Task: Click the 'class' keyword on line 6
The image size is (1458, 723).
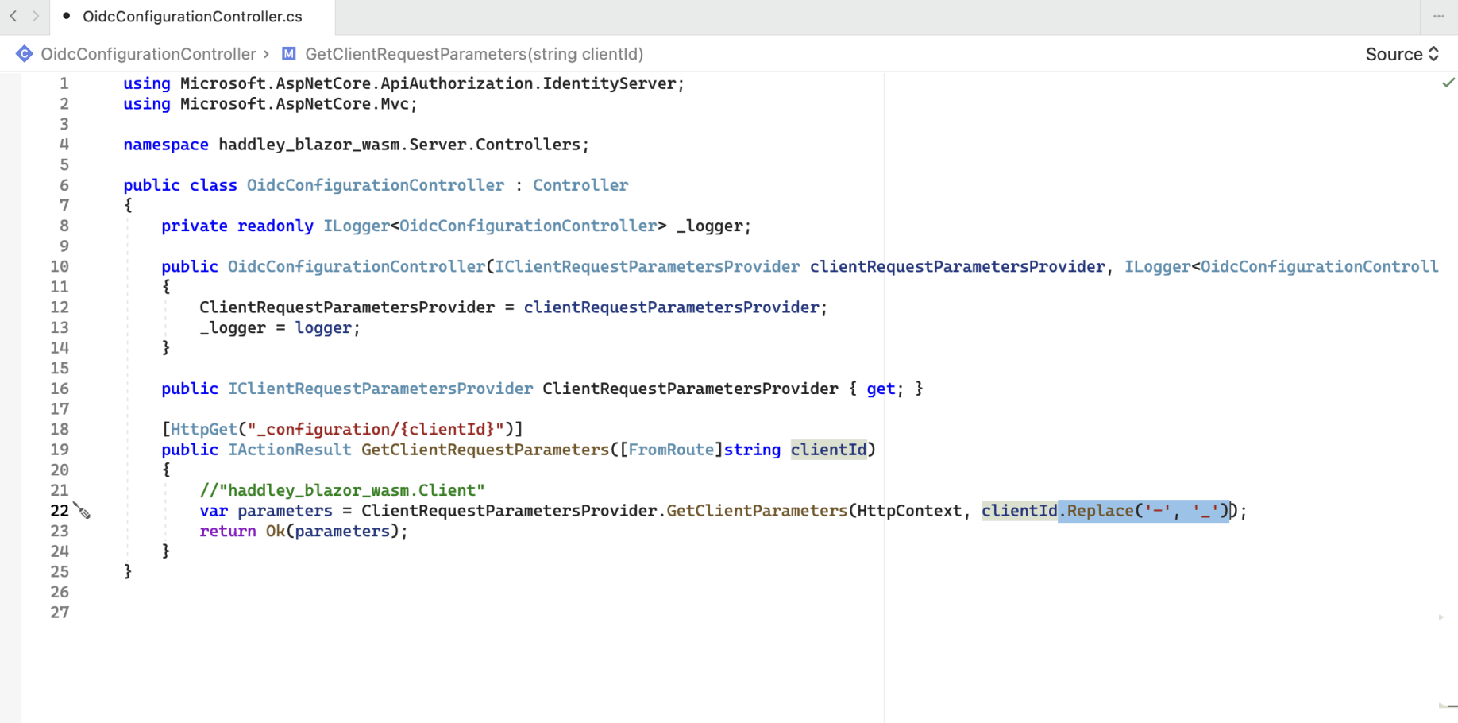Action: [x=214, y=185]
